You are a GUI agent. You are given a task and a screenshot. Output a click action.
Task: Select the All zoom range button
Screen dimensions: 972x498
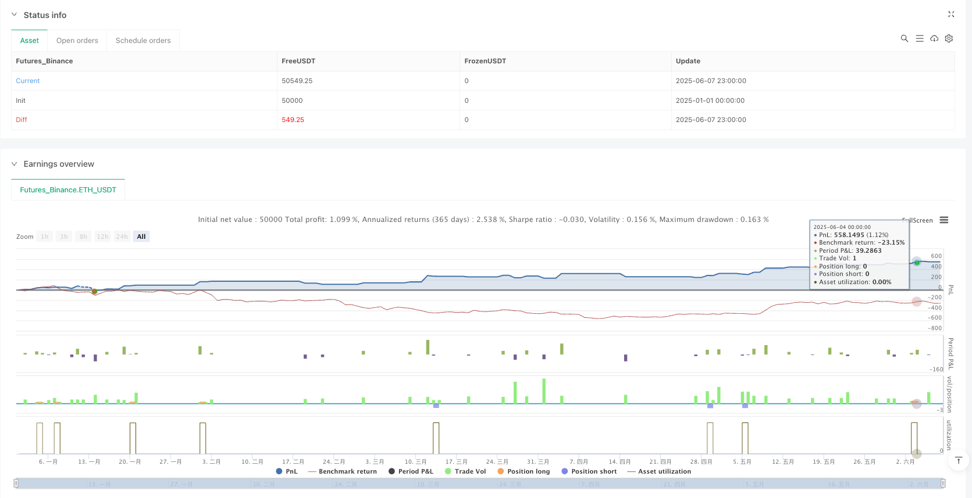141,237
